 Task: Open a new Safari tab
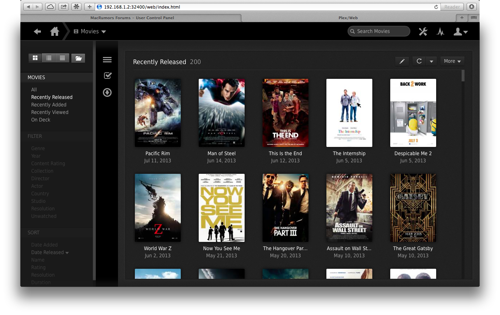point(462,18)
